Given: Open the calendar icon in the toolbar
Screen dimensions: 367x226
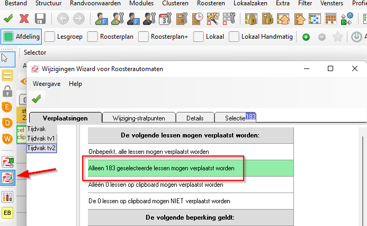Looking at the screenshot, I should click(164, 19).
